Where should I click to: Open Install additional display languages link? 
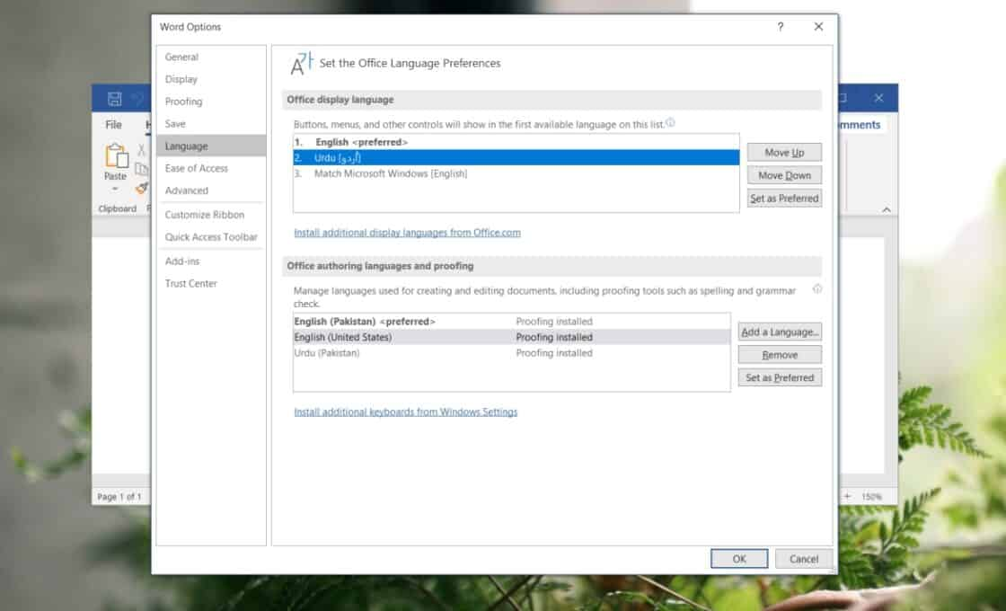tap(407, 233)
